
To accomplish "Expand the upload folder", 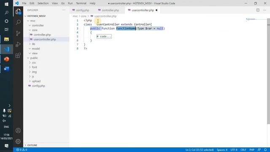I will pyautogui.click(x=36, y=81).
